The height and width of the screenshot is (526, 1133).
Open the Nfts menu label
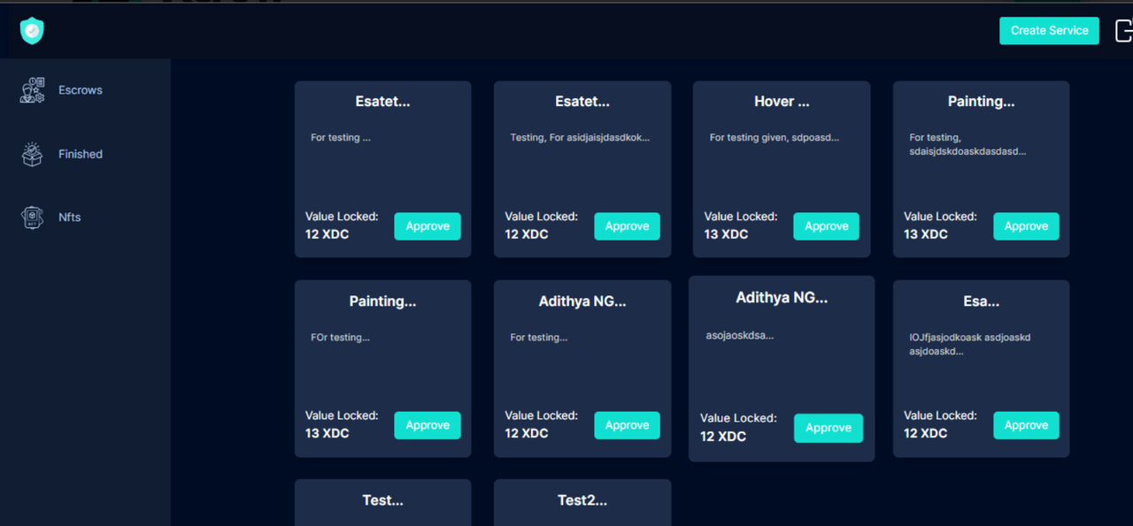70,217
